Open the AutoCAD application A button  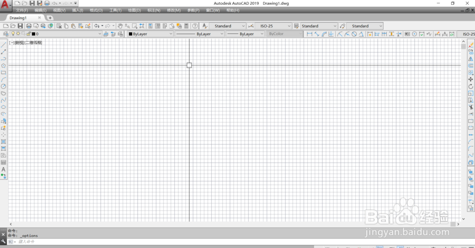coord(5,5)
